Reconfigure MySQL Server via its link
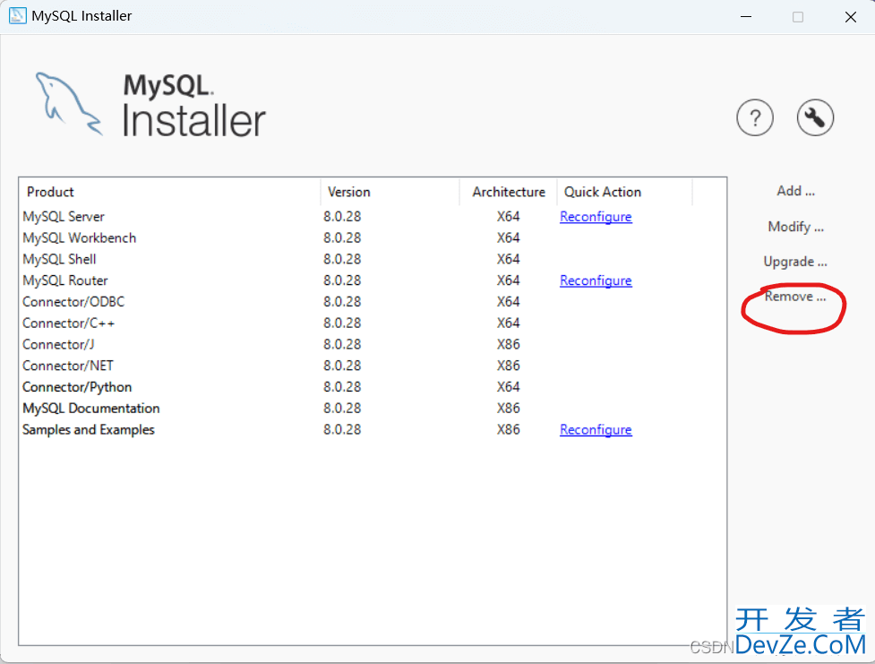Image resolution: width=875 pixels, height=664 pixels. click(x=596, y=217)
